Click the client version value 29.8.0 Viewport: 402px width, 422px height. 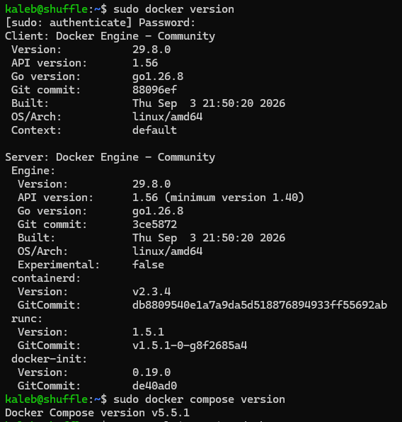pos(151,50)
